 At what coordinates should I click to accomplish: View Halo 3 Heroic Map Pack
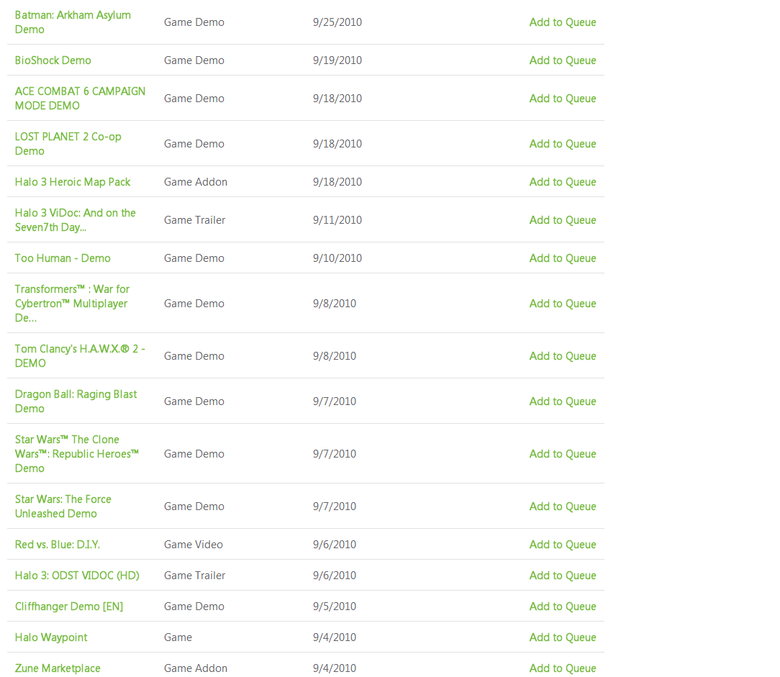coord(73,182)
